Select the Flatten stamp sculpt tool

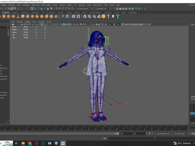tap(18, 17)
